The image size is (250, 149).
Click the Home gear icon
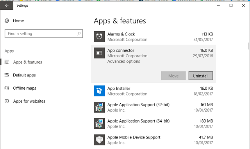[x=7, y=21]
